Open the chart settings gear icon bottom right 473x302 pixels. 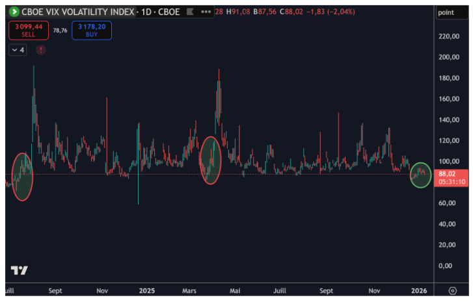452,290
